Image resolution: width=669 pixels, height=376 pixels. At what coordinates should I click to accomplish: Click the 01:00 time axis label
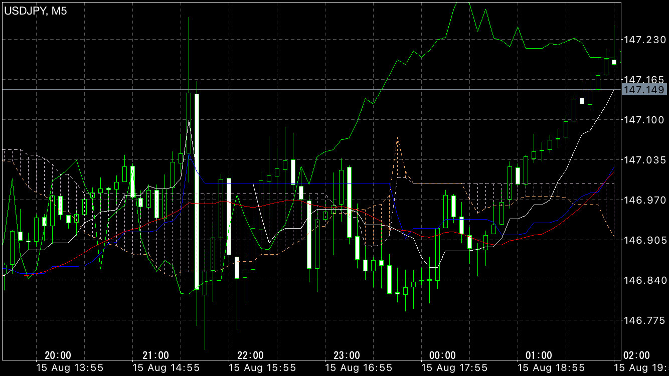539,355
